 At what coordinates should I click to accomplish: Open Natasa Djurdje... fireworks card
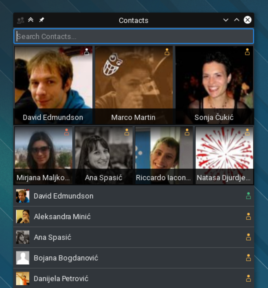coord(224,155)
